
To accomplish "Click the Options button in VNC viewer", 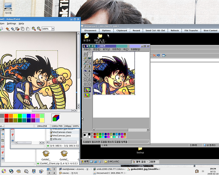I will pos(106,30).
